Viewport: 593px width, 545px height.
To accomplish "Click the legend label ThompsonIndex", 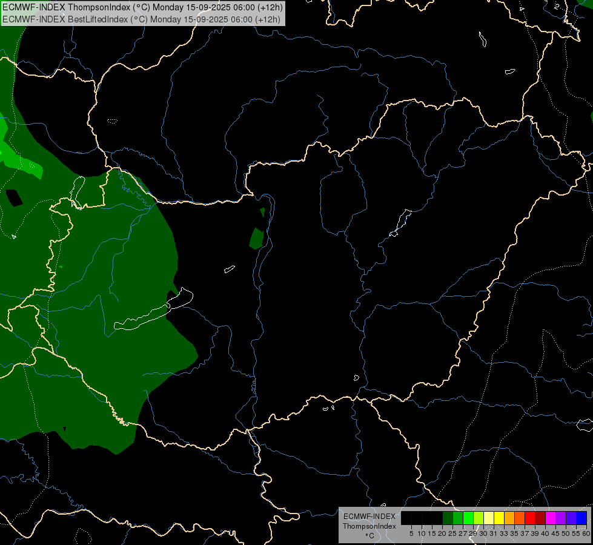I will click(369, 526).
